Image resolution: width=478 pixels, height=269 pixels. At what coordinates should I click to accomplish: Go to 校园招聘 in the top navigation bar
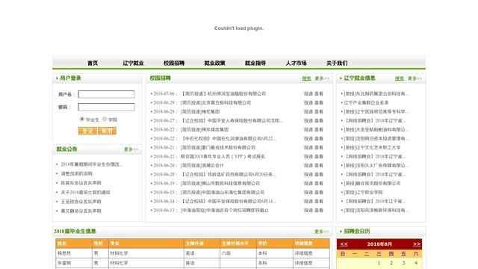point(174,63)
